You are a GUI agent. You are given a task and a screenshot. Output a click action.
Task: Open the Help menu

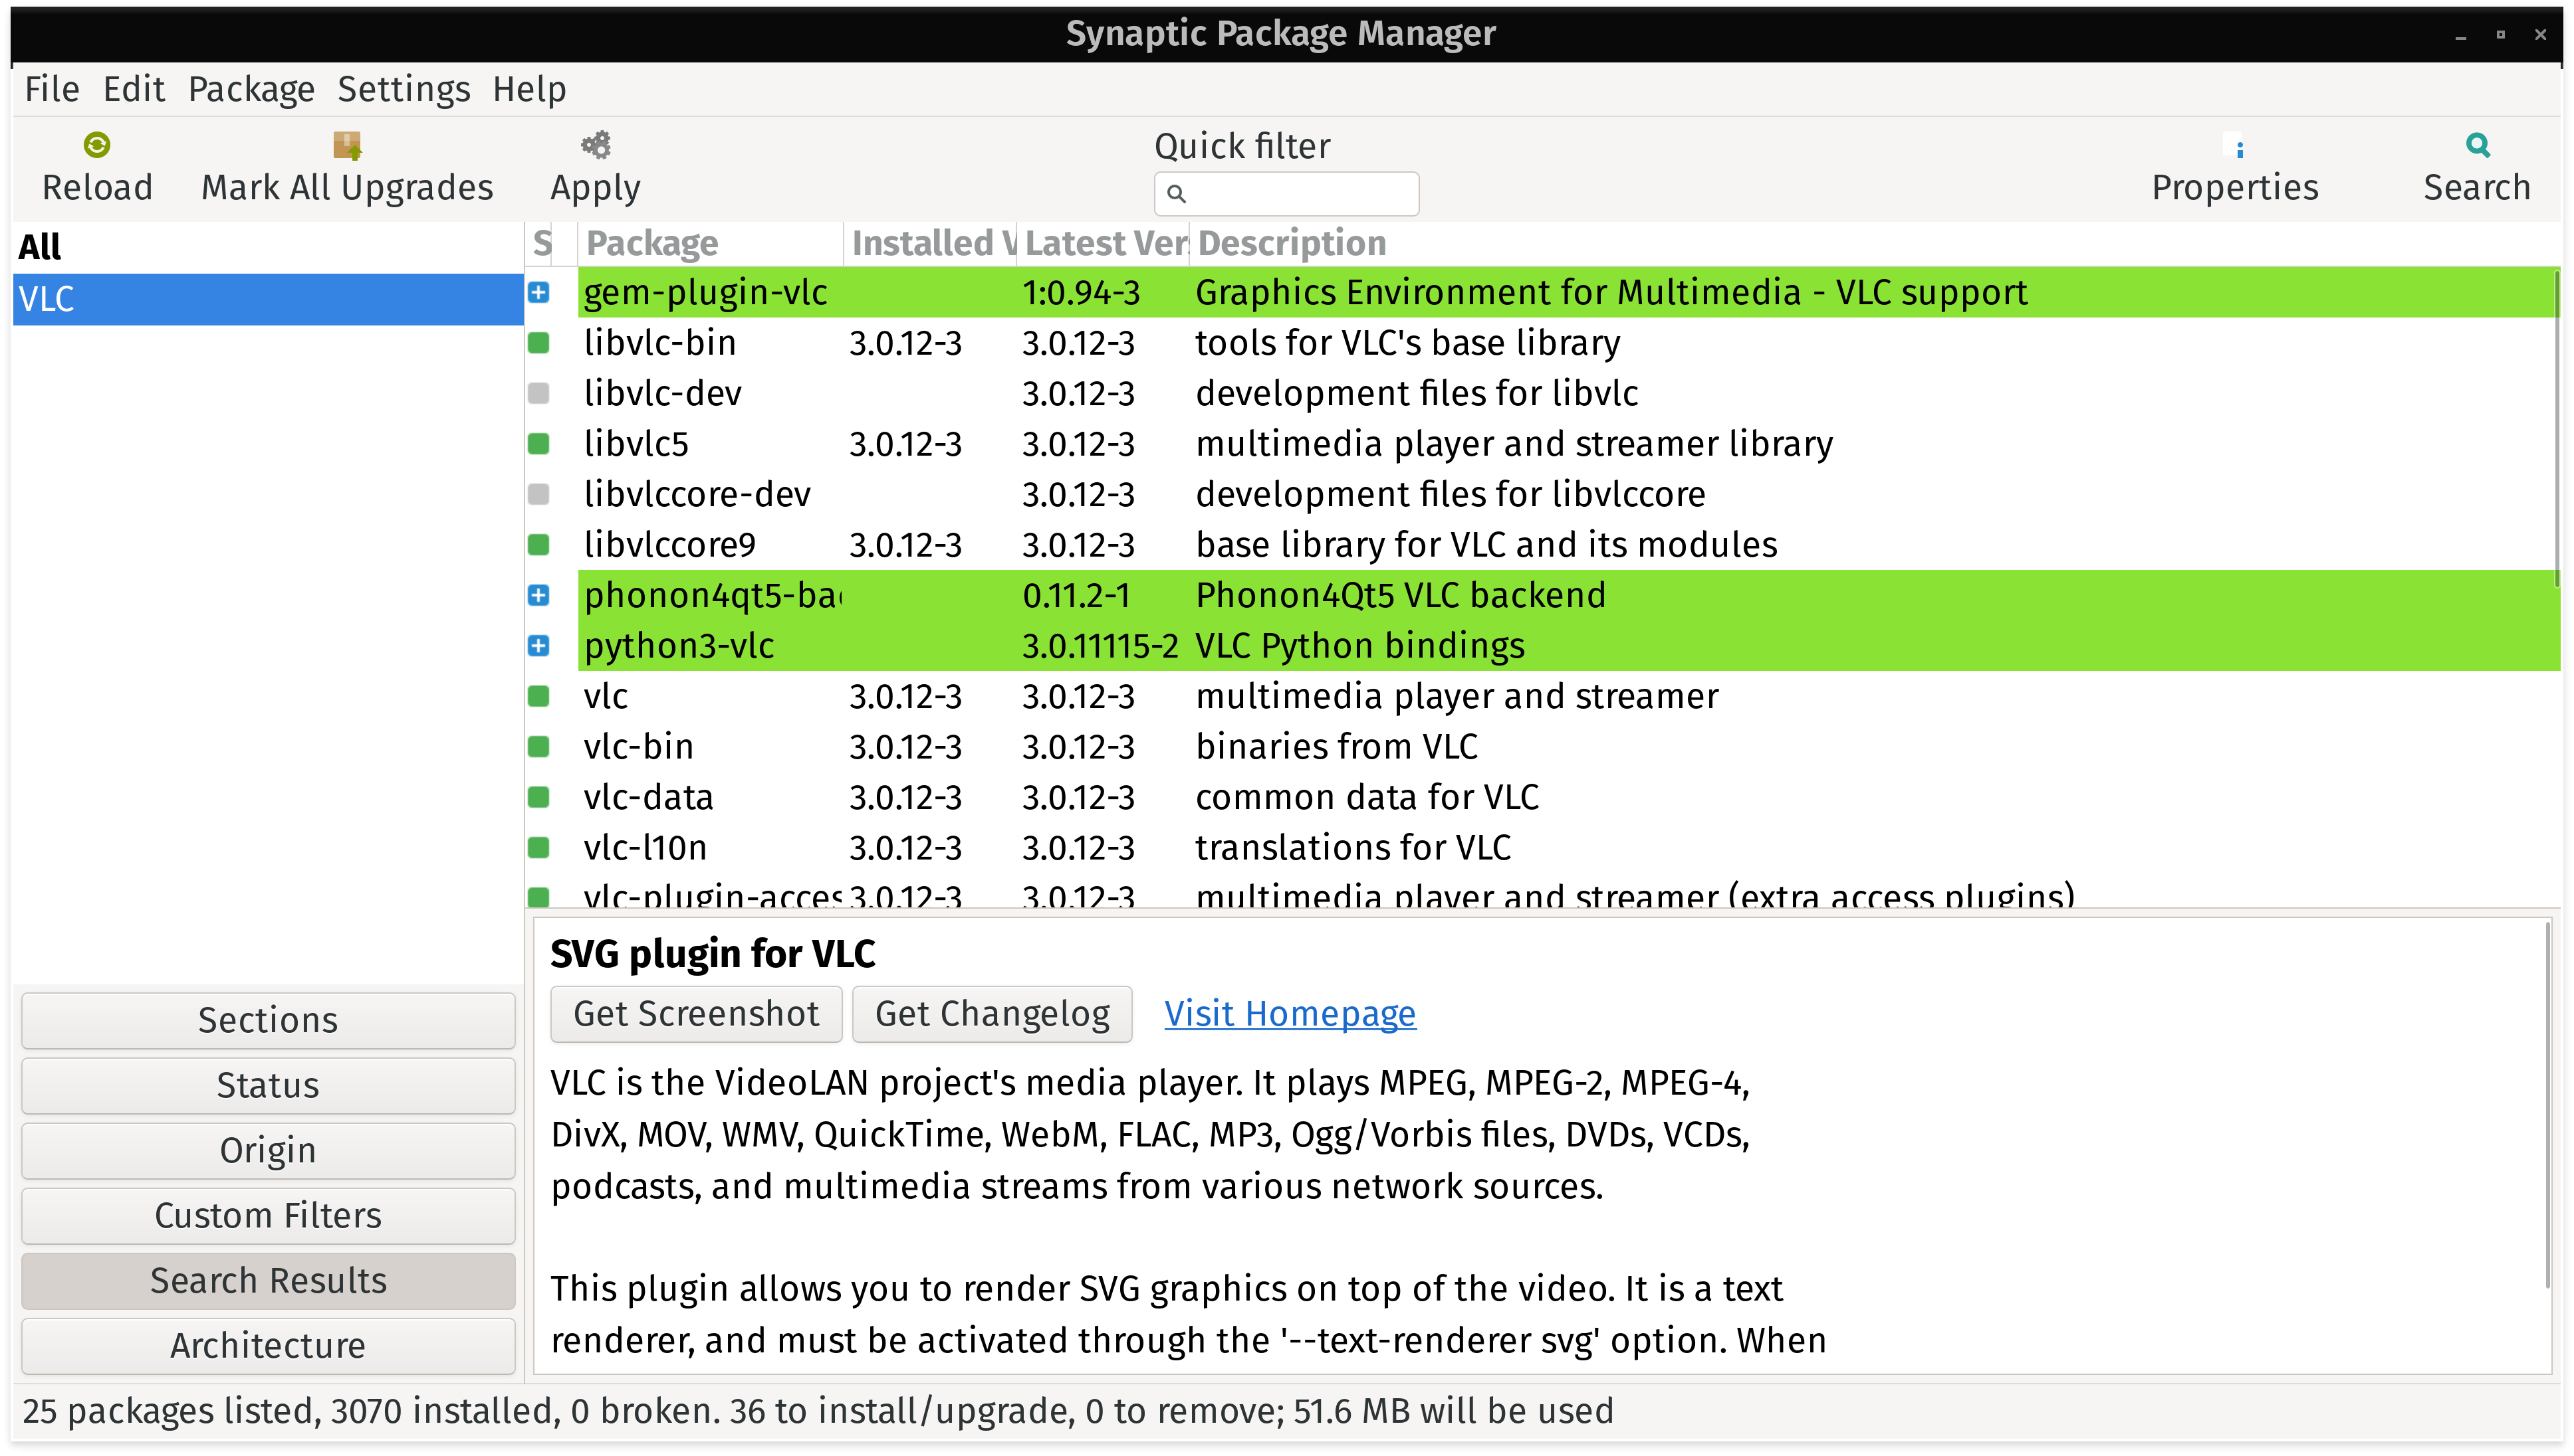(x=529, y=89)
